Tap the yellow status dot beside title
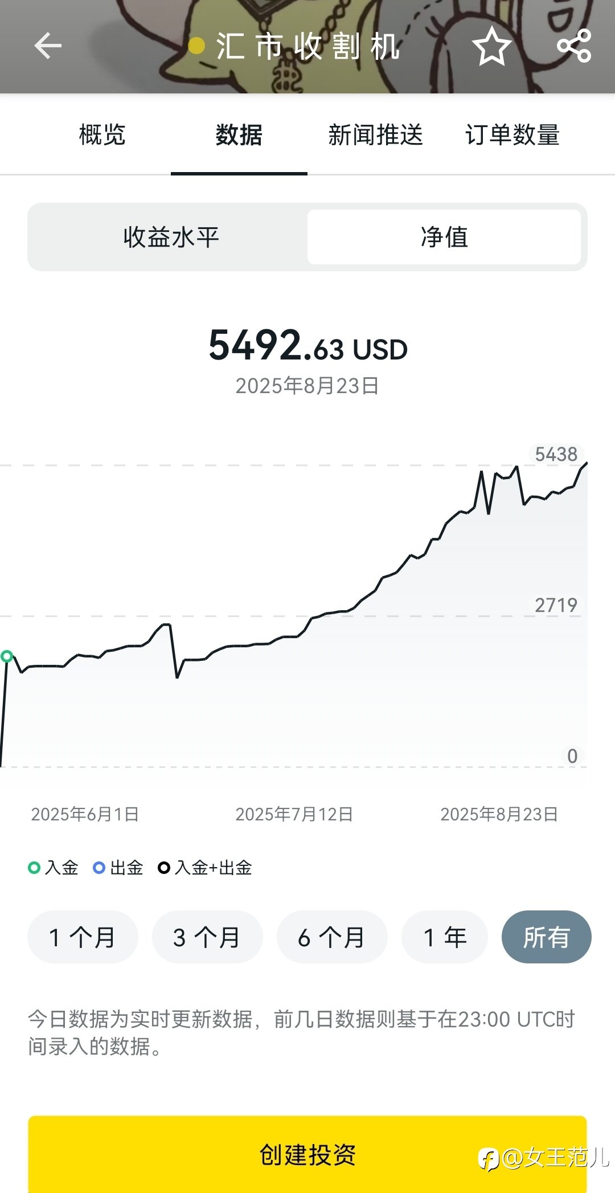615x1193 pixels. (x=196, y=46)
